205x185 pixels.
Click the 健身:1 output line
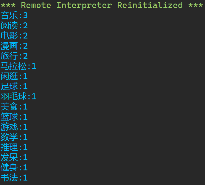click(14, 168)
